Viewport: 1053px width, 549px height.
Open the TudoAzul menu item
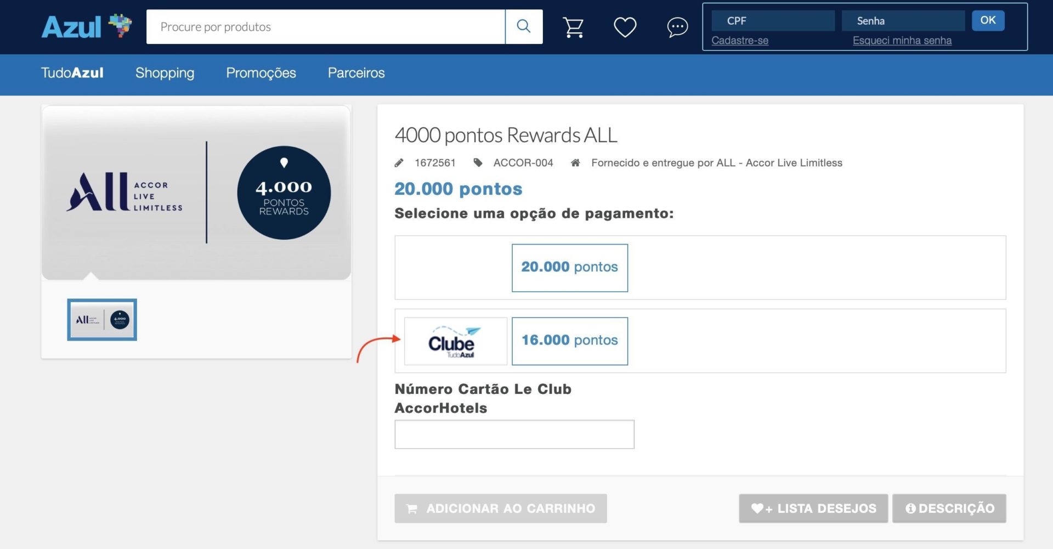72,73
